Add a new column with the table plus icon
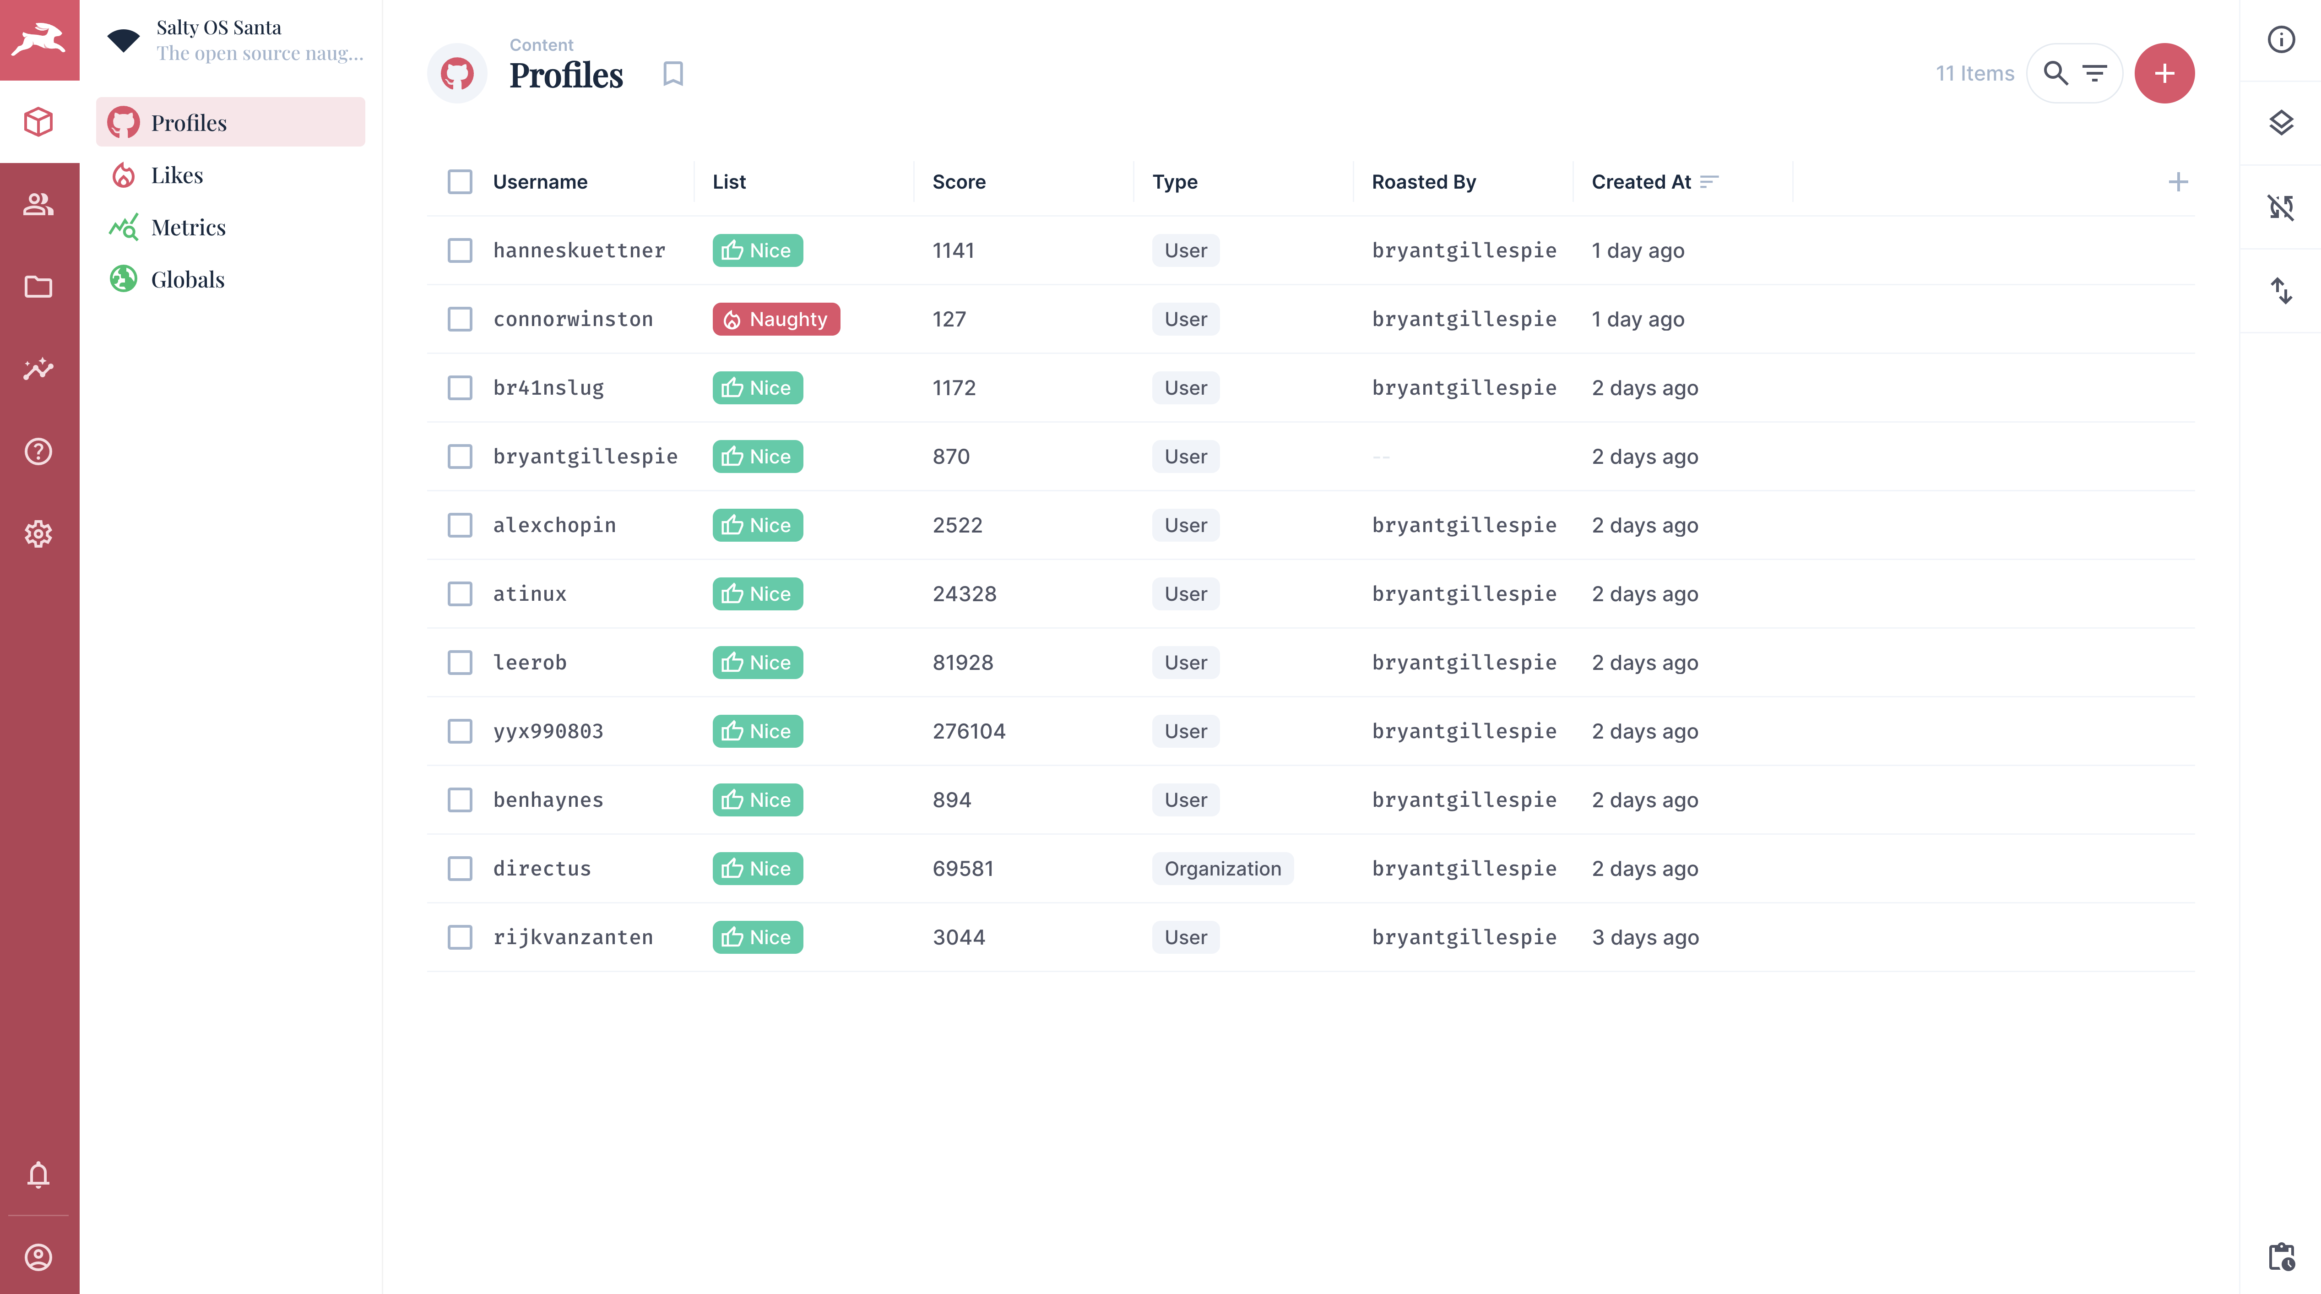Image resolution: width=2321 pixels, height=1294 pixels. pyautogui.click(x=2179, y=181)
